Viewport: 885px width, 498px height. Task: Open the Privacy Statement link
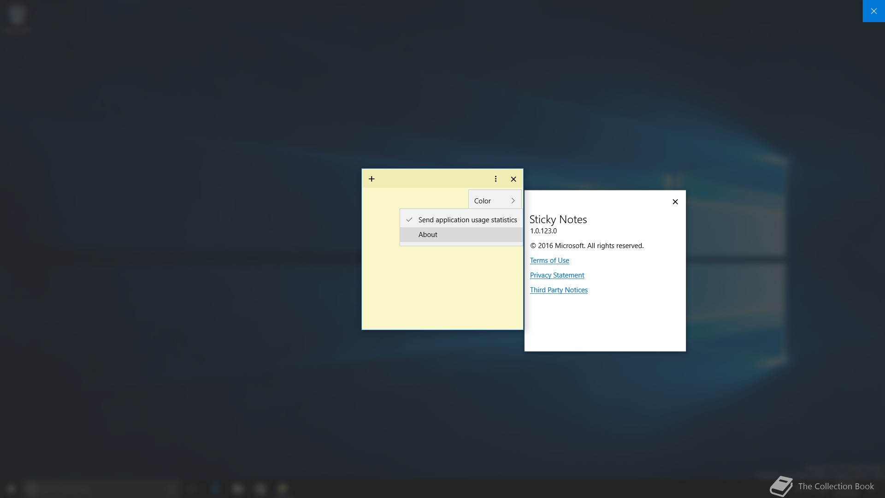click(x=557, y=275)
